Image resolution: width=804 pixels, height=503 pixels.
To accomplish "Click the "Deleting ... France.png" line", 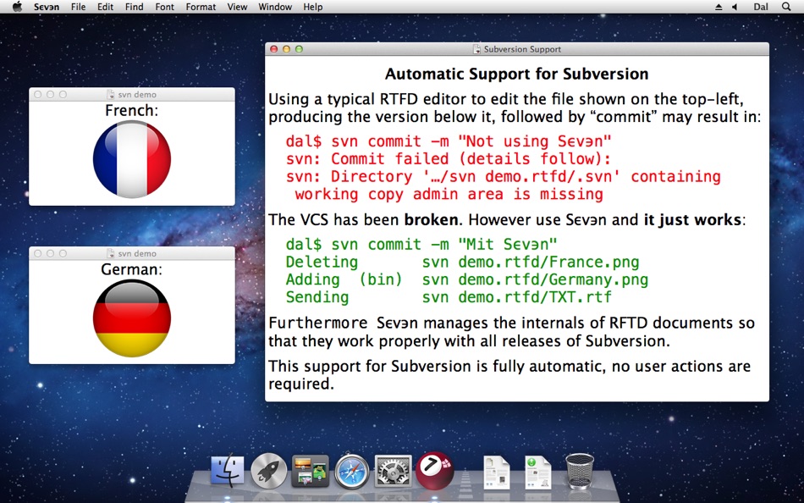I will point(462,262).
